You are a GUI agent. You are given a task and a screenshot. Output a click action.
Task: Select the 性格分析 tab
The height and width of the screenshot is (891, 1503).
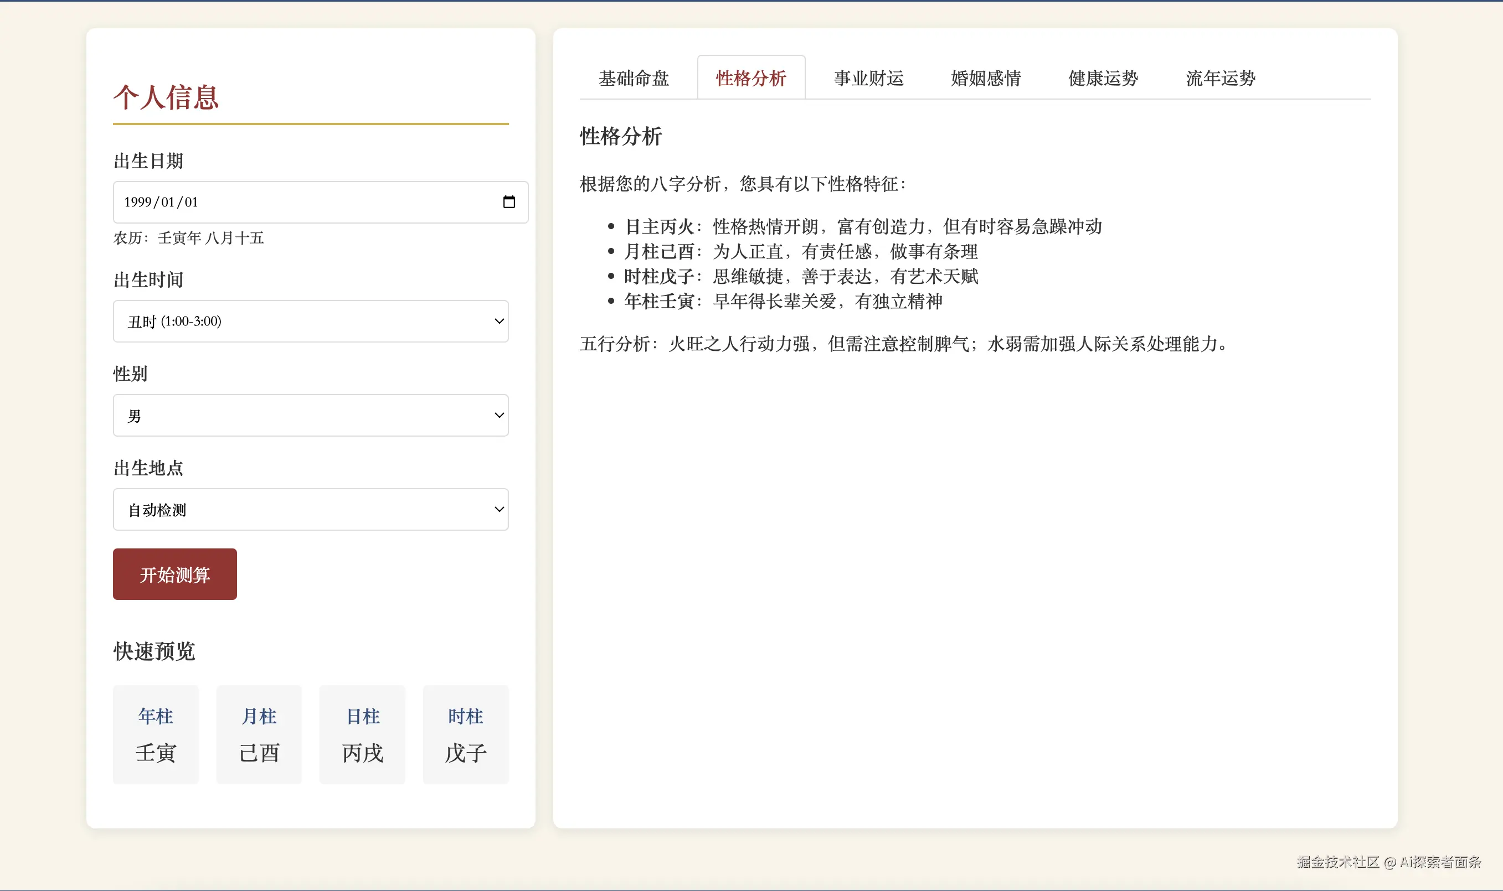tap(751, 78)
